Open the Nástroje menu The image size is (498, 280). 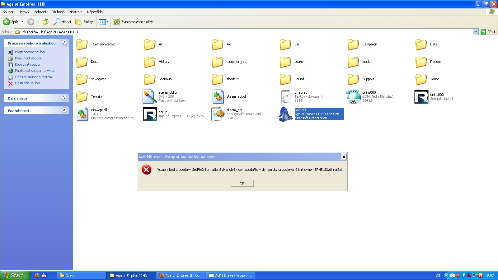(76, 12)
